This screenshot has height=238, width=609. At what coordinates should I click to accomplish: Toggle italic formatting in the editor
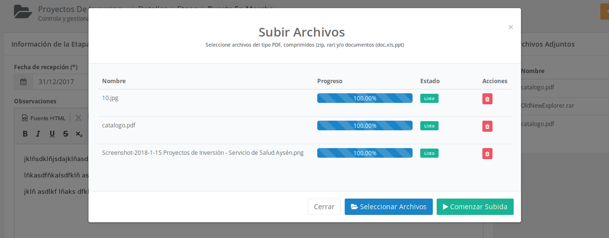39,134
